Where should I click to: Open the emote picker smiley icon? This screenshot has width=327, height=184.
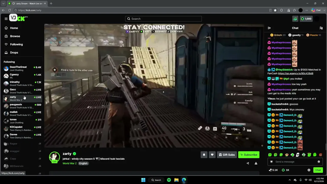(319, 162)
